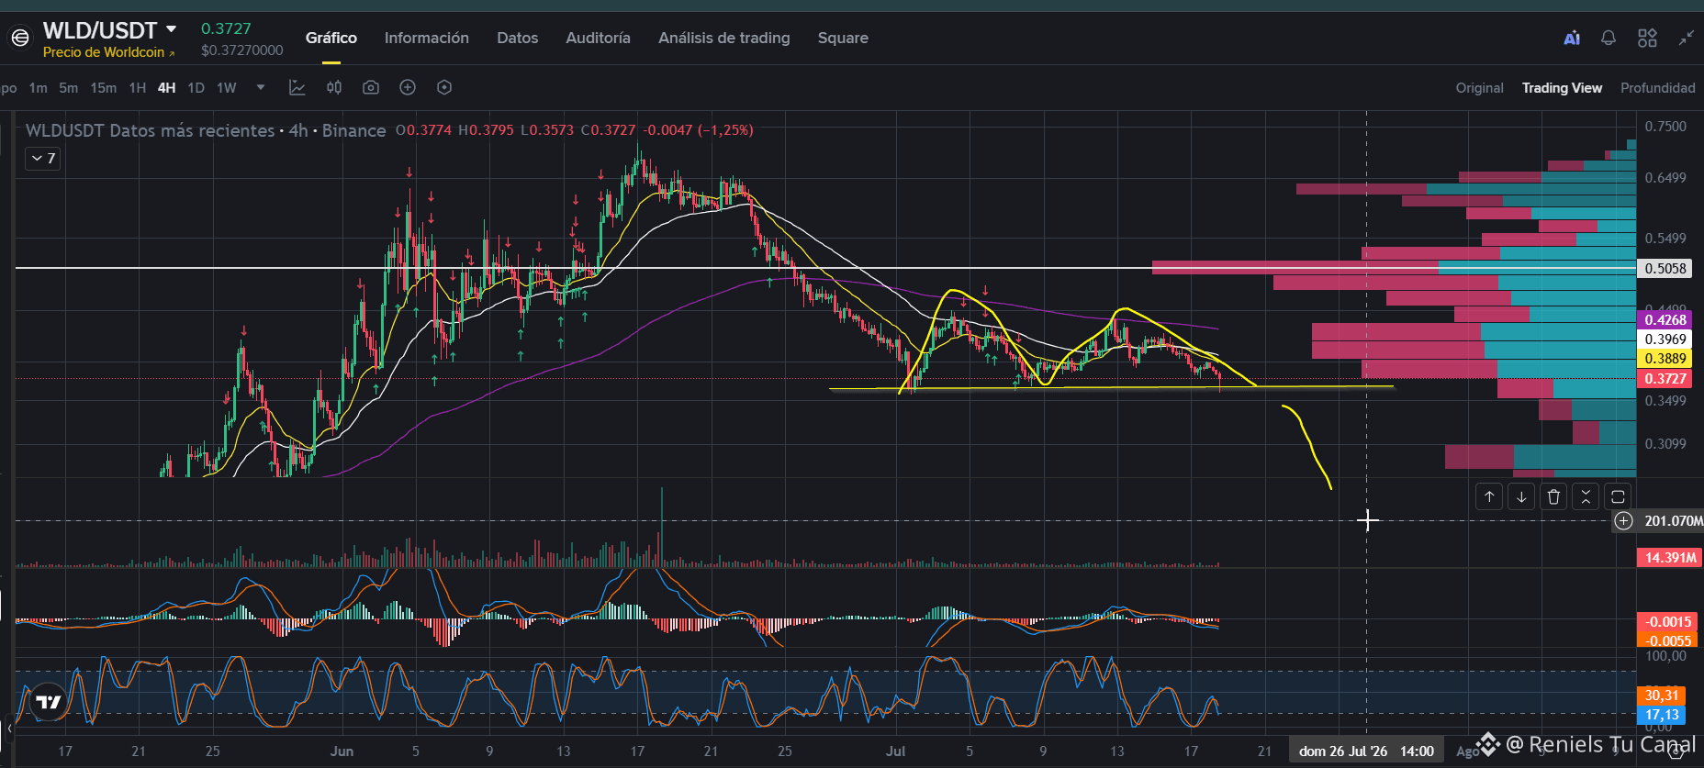Switch to Original chart view
Screen dimensions: 1704x768
tap(1479, 88)
